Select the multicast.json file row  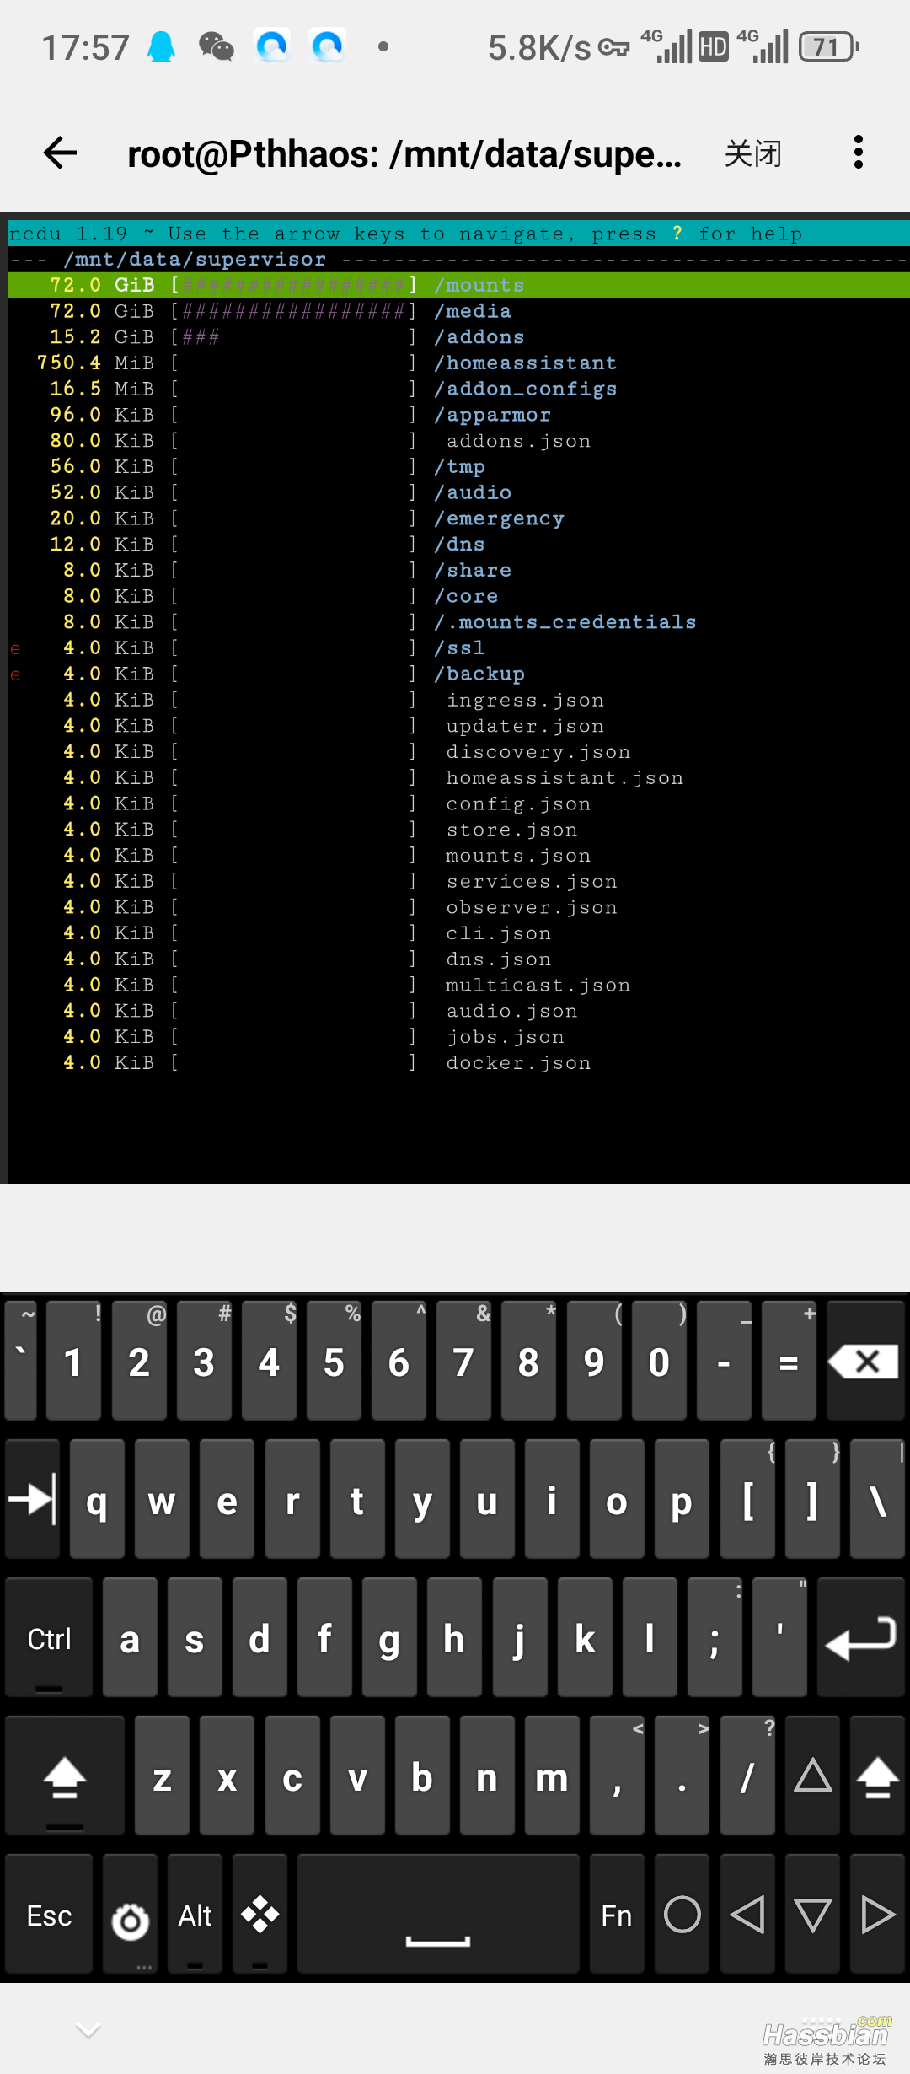point(459,985)
